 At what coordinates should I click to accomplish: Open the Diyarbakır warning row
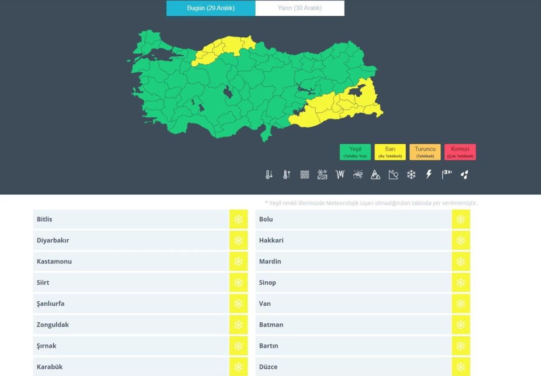tap(131, 240)
